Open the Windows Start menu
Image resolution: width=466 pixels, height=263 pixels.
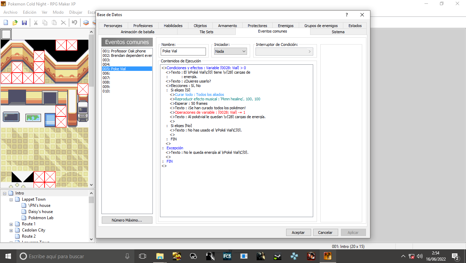(x=8, y=256)
